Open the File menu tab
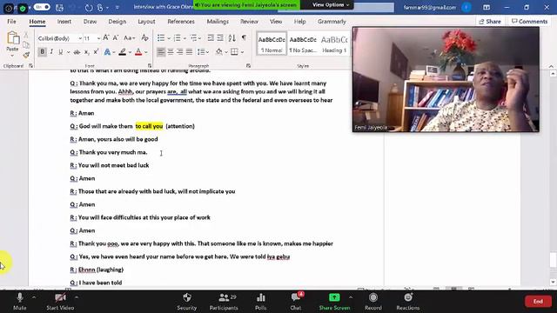 click(11, 21)
